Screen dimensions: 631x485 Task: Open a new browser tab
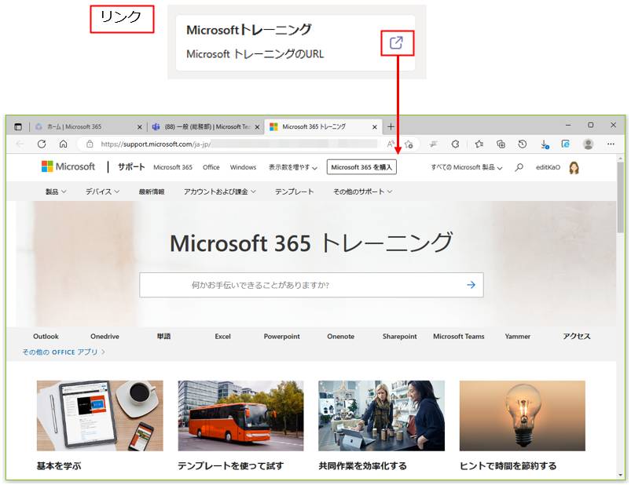[391, 126]
